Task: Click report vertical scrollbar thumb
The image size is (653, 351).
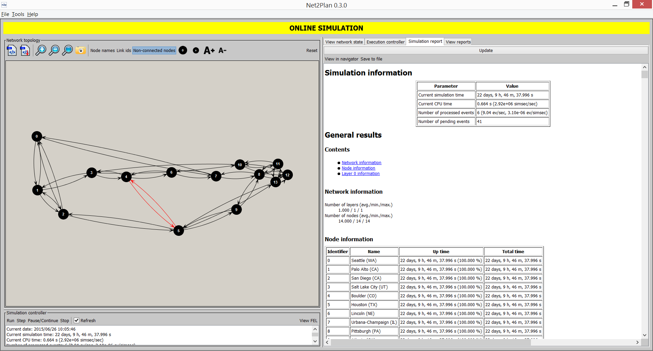Action: coord(644,75)
